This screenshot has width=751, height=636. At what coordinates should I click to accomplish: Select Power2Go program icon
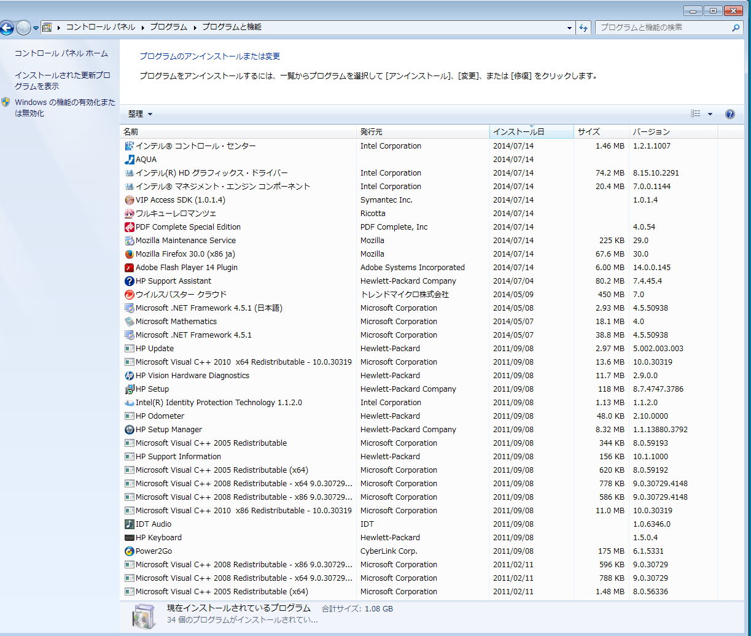click(129, 551)
